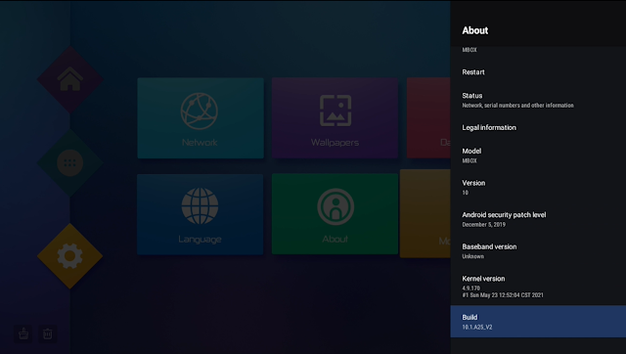Click the cleaner broom icon
The image size is (626, 354).
click(23, 333)
